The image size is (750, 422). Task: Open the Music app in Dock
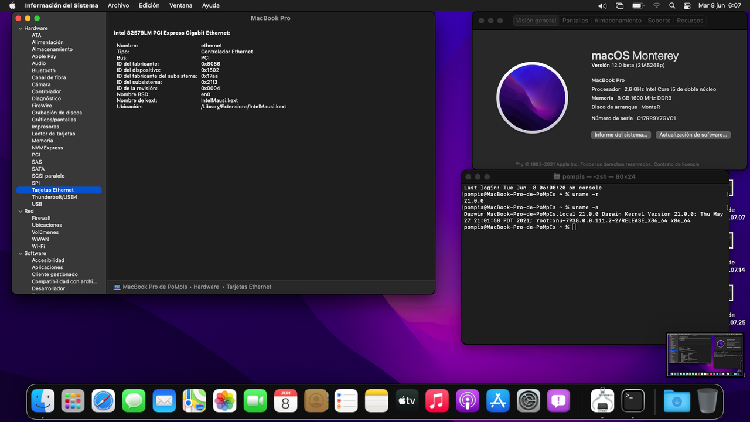pyautogui.click(x=437, y=401)
